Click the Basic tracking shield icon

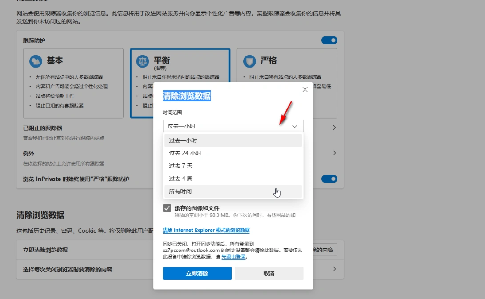coord(36,61)
